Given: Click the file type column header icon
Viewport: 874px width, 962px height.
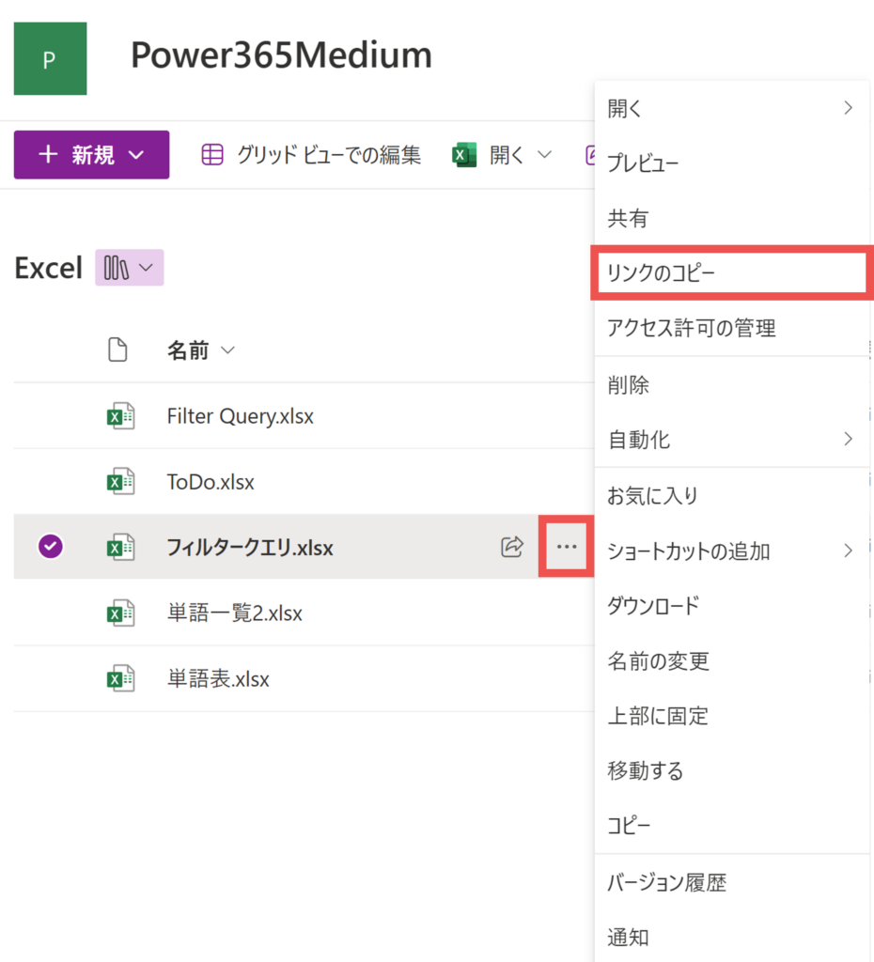Looking at the screenshot, I should coord(117,351).
